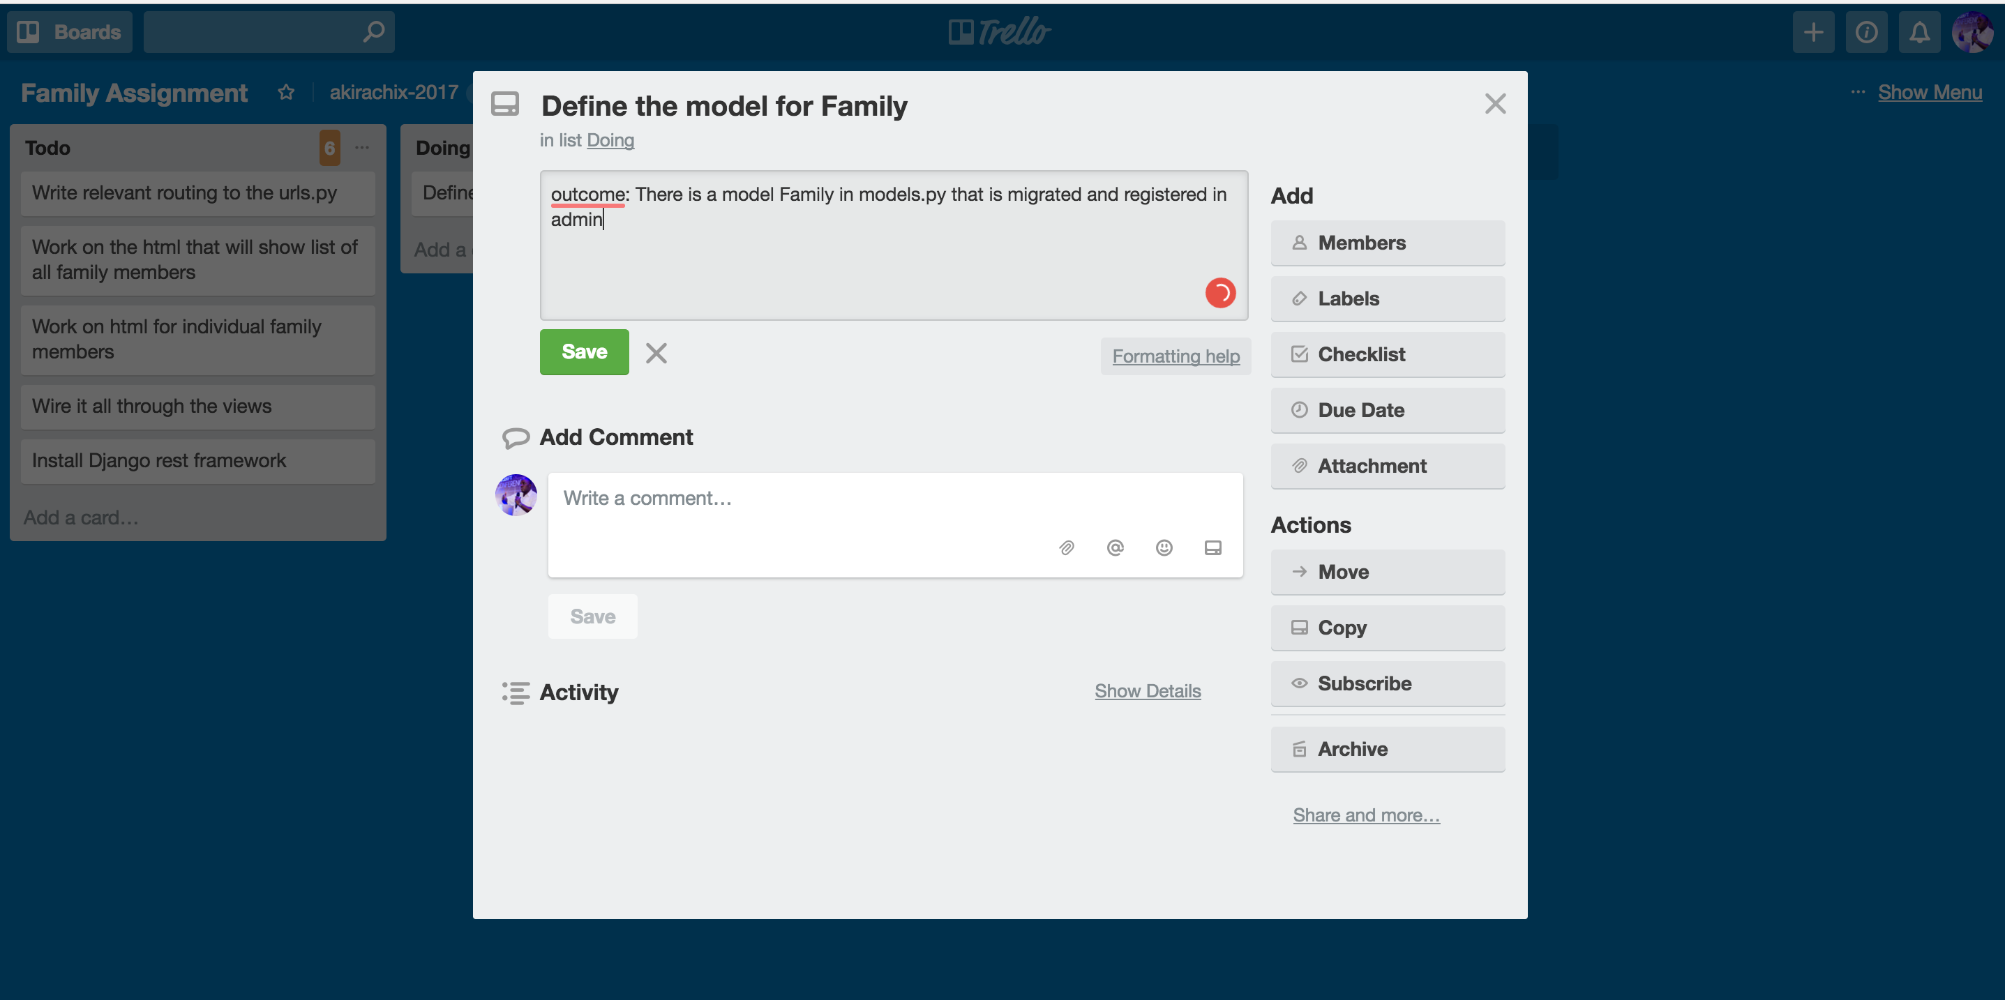This screenshot has width=2005, height=1000.
Task: Open the Todo list options menu
Action: 362,147
